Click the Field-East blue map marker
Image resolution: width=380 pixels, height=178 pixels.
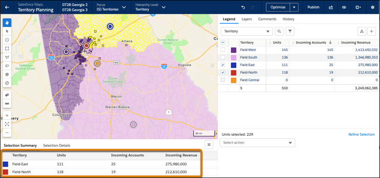tap(110, 26)
